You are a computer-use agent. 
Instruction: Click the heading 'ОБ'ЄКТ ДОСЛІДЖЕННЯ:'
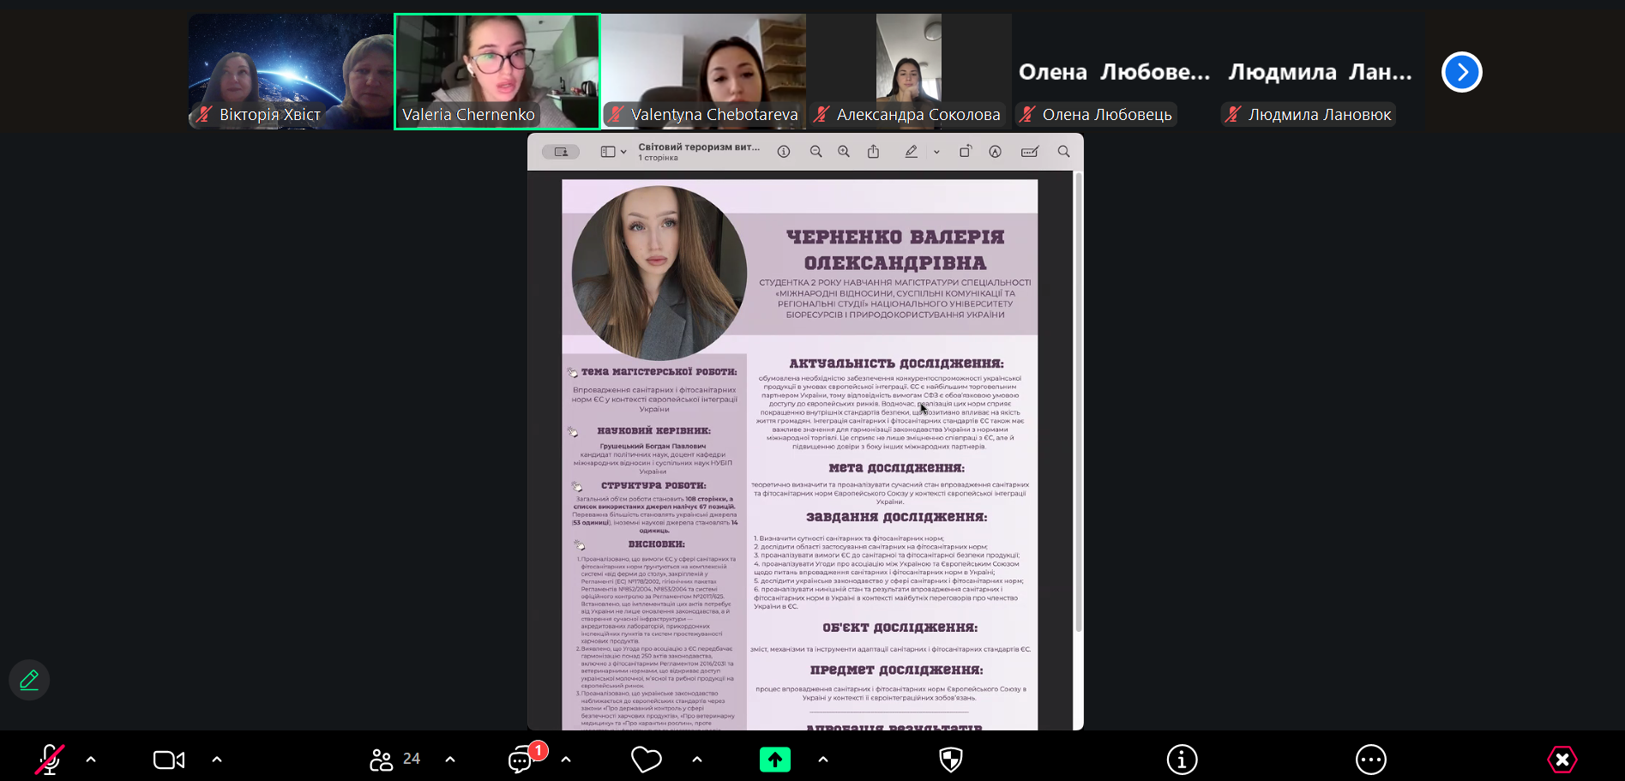(x=900, y=628)
